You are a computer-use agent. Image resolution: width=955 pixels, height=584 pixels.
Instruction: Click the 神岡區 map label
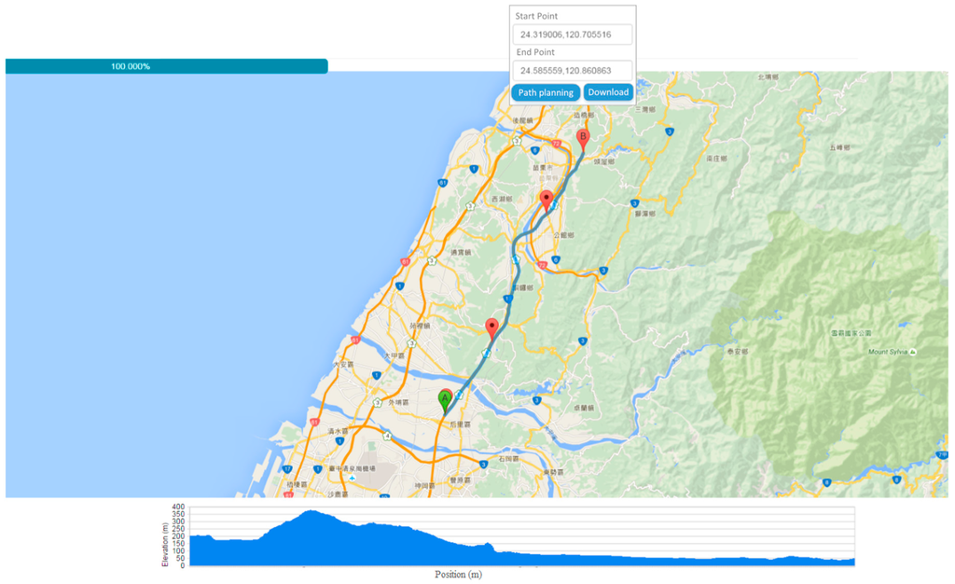[x=424, y=486]
